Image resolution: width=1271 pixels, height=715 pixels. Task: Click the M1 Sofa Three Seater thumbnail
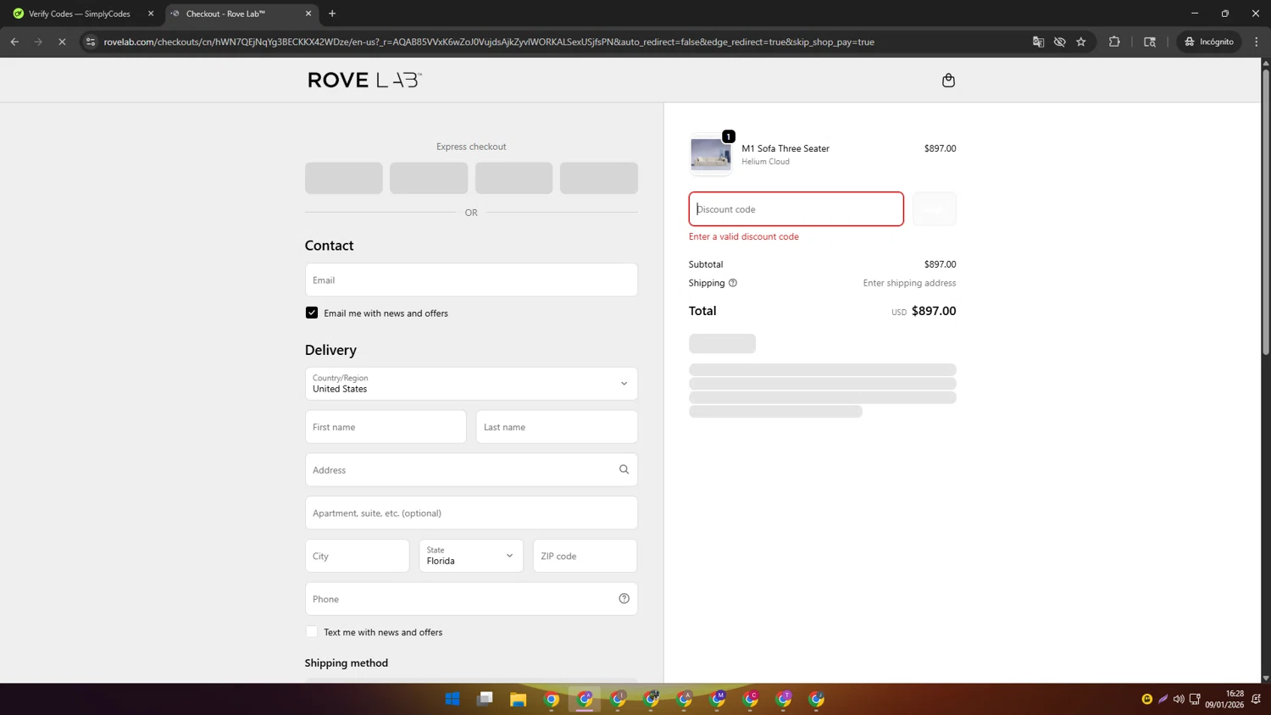[711, 154]
